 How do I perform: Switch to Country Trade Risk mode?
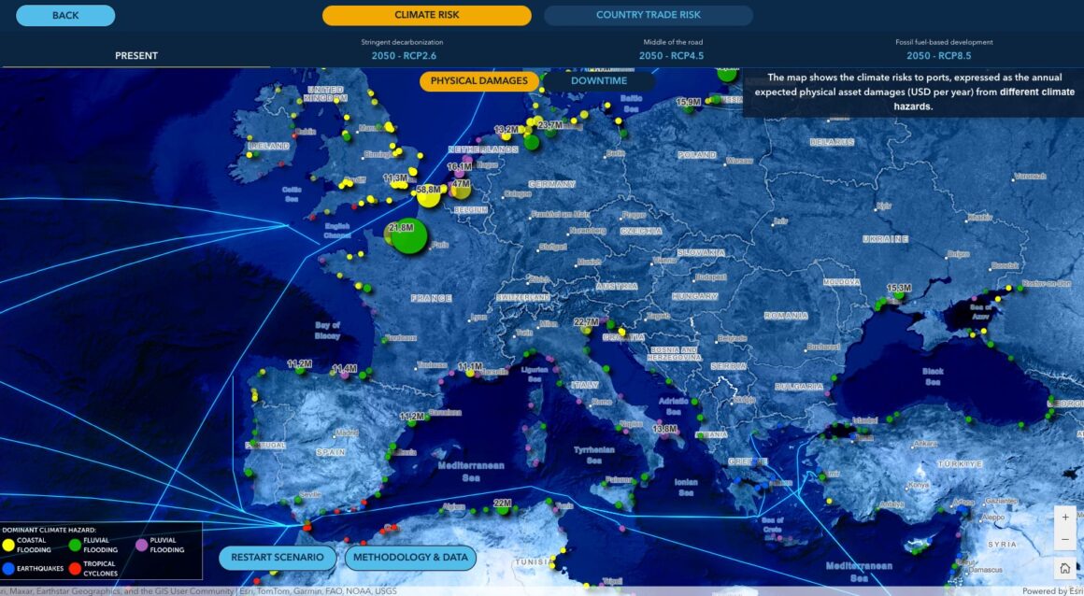[x=648, y=15]
